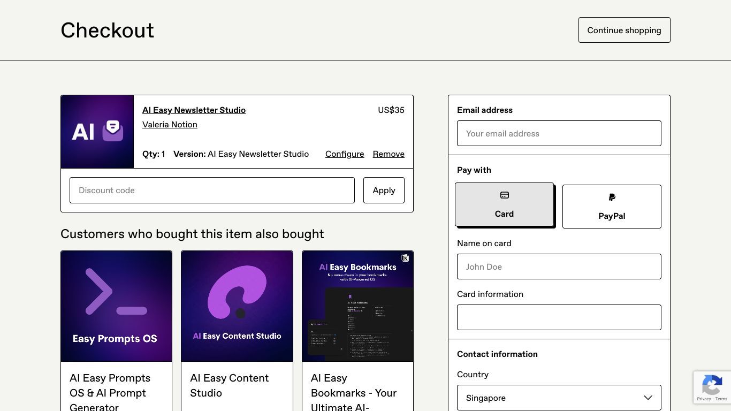This screenshot has width=731, height=411.
Task: Open the reCAPTCHA Terms link
Action: [721, 399]
